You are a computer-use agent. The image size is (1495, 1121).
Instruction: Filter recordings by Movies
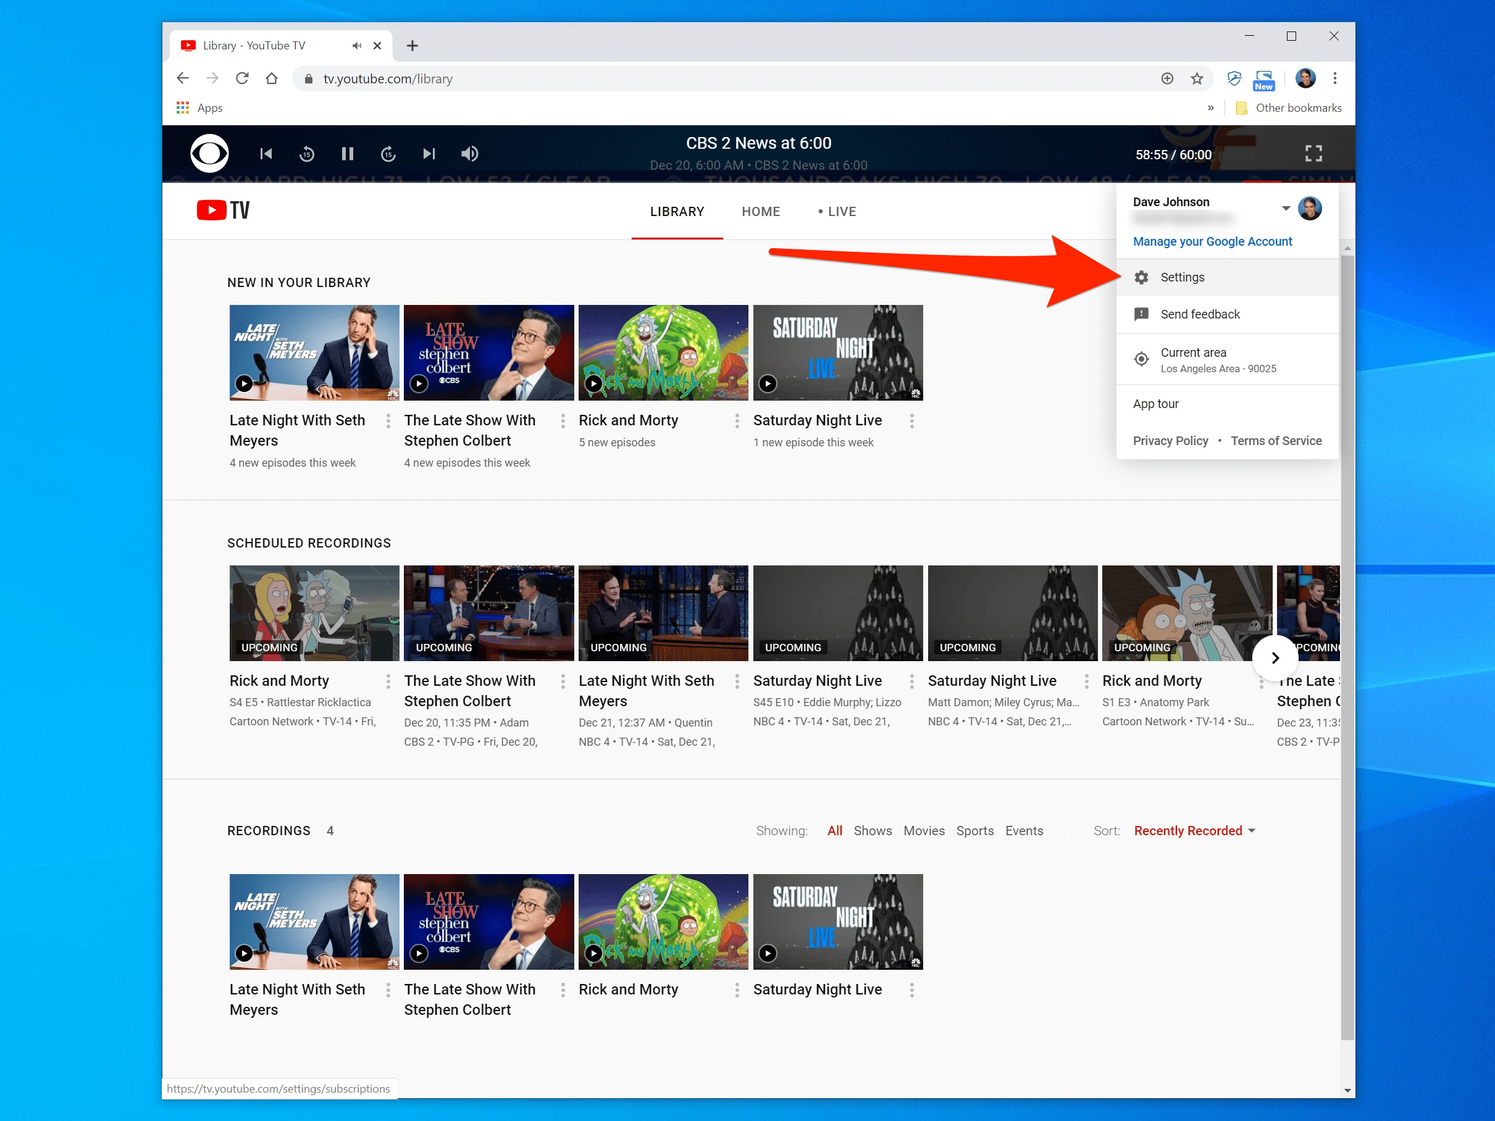[924, 830]
